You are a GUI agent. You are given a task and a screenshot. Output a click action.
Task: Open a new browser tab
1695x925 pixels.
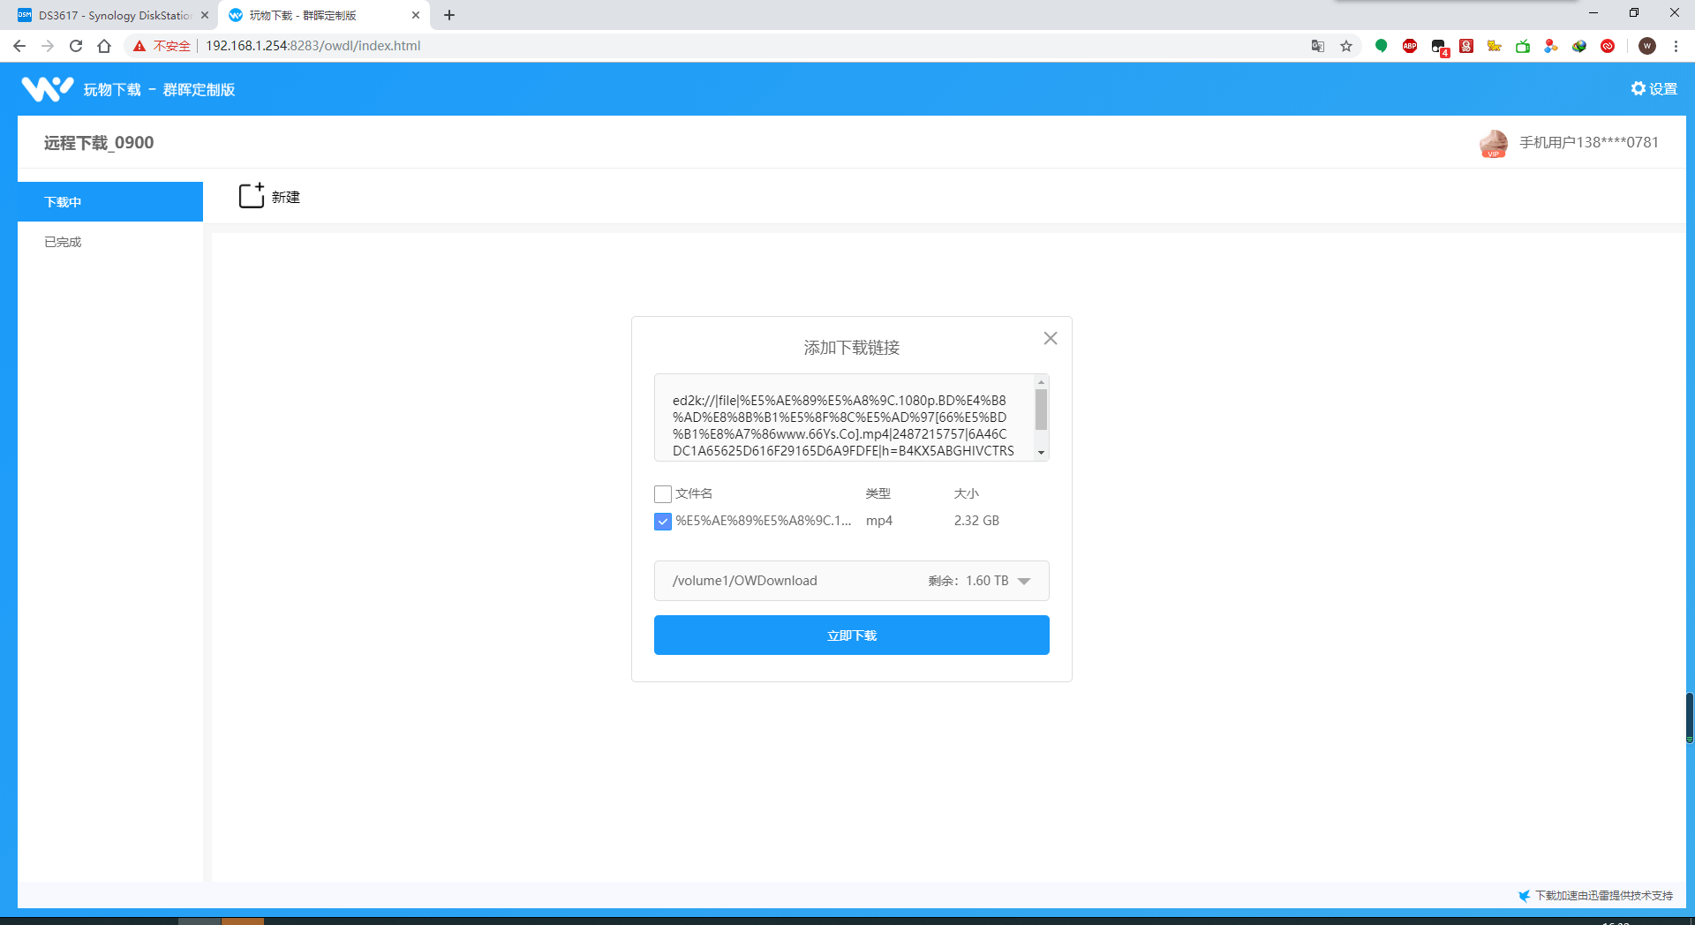pyautogui.click(x=449, y=15)
